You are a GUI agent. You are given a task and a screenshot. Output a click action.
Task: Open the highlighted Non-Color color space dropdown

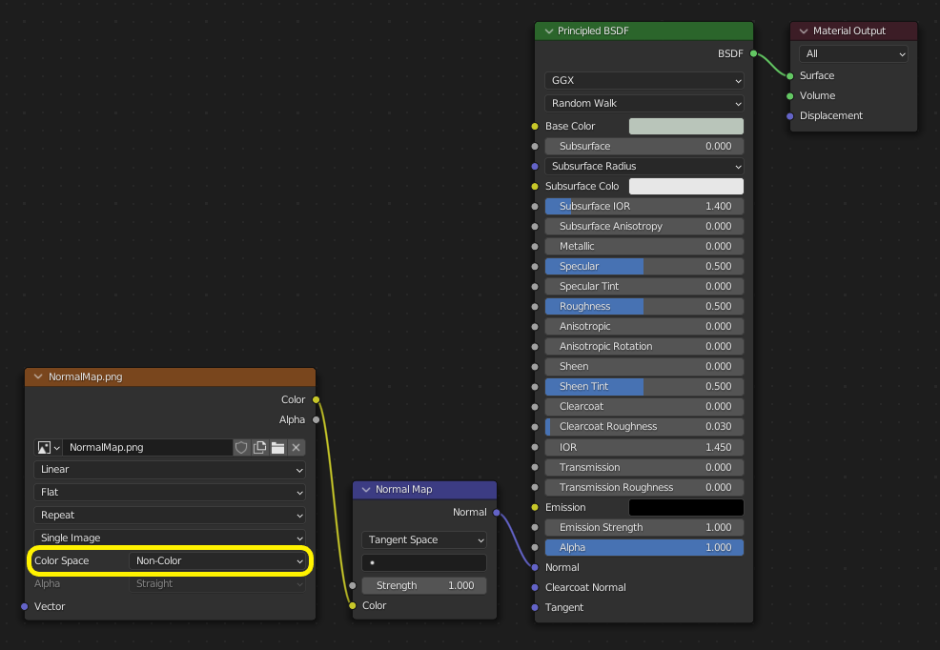click(x=218, y=561)
